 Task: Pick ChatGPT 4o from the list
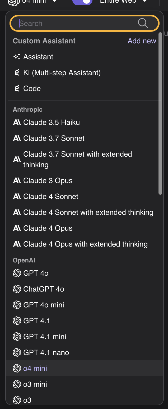[x=44, y=289]
